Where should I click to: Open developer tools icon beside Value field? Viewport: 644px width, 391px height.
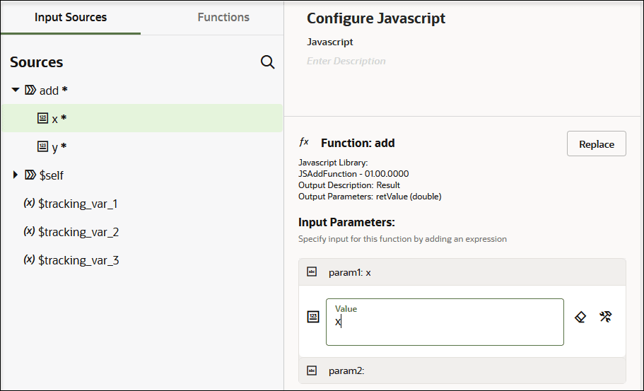[605, 317]
